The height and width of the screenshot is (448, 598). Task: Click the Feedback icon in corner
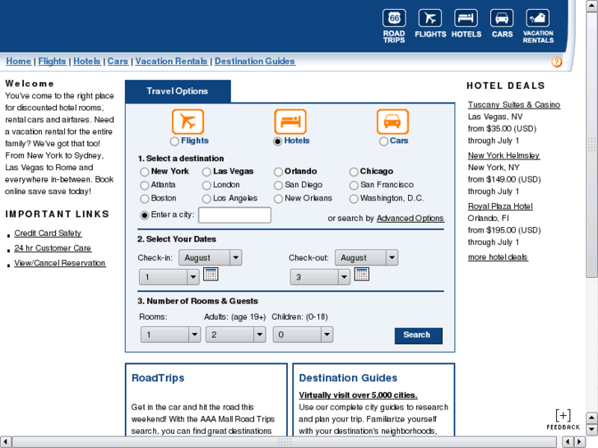(563, 418)
